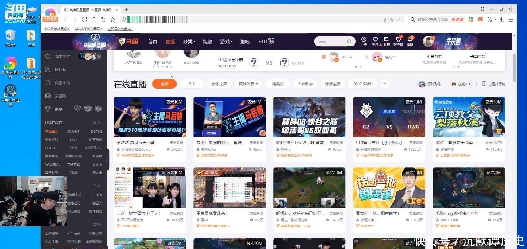527x249 pixels.
Task: Open 金咕咕 复盘今天比赛 stream thumbnail
Action: point(150,117)
